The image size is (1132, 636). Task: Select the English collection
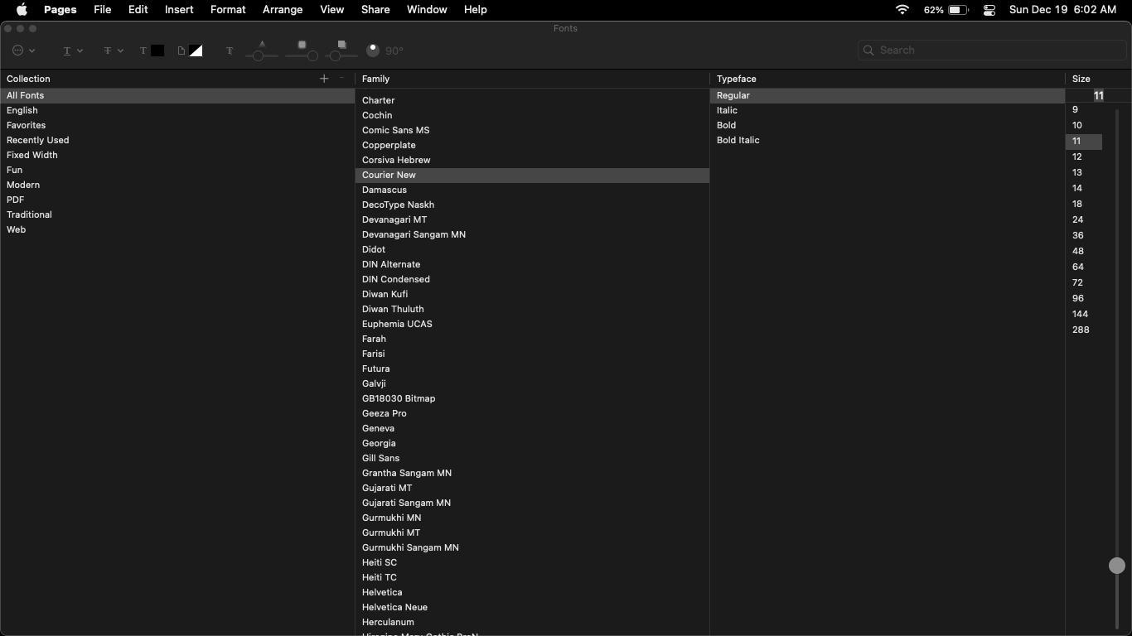(177, 110)
